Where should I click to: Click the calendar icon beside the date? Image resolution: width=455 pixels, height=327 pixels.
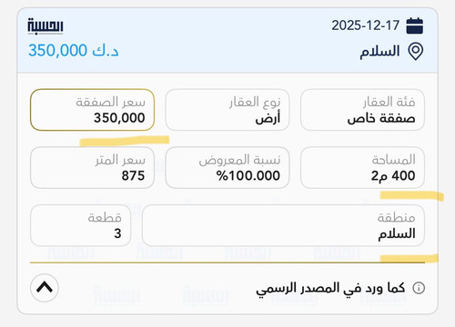[415, 25]
